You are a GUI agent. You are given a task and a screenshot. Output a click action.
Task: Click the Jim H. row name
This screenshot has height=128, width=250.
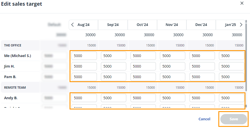[x=9, y=66]
